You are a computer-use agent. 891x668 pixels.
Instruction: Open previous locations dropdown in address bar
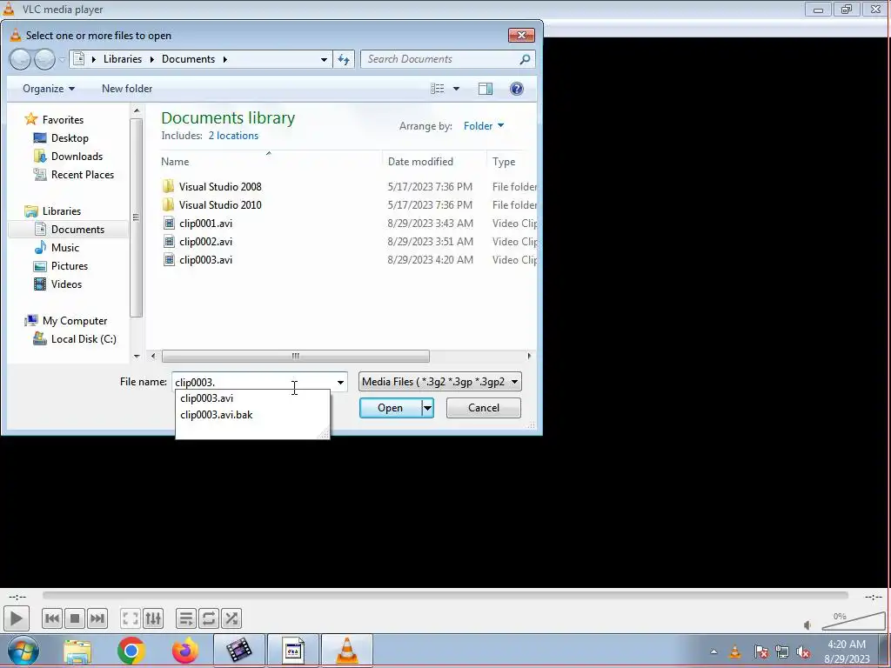point(324,59)
